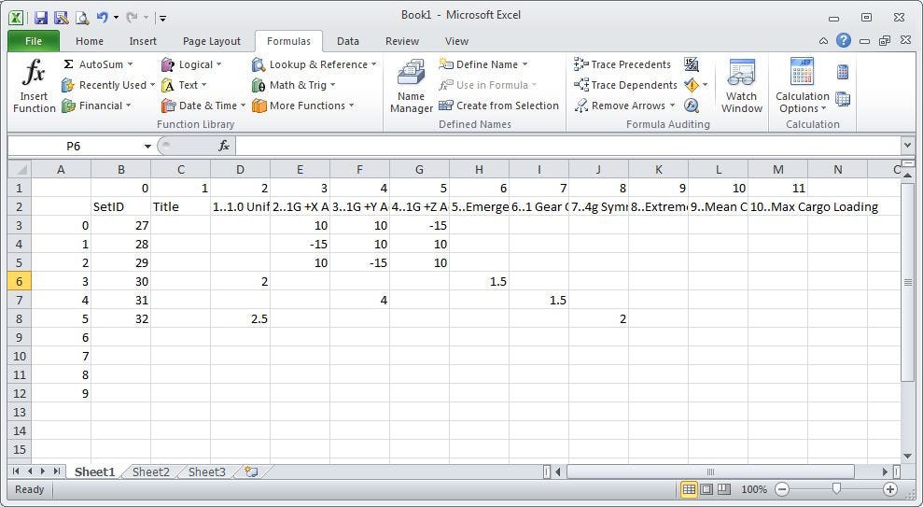Click Calculate Sheet icon
The image size is (923, 507).
(843, 99)
